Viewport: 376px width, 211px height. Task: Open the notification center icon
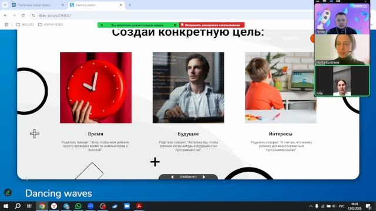pyautogui.click(x=368, y=206)
